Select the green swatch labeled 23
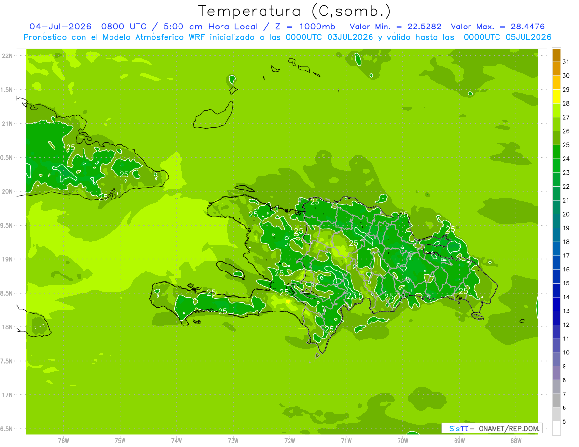The height and width of the screenshot is (447, 579). point(556,166)
